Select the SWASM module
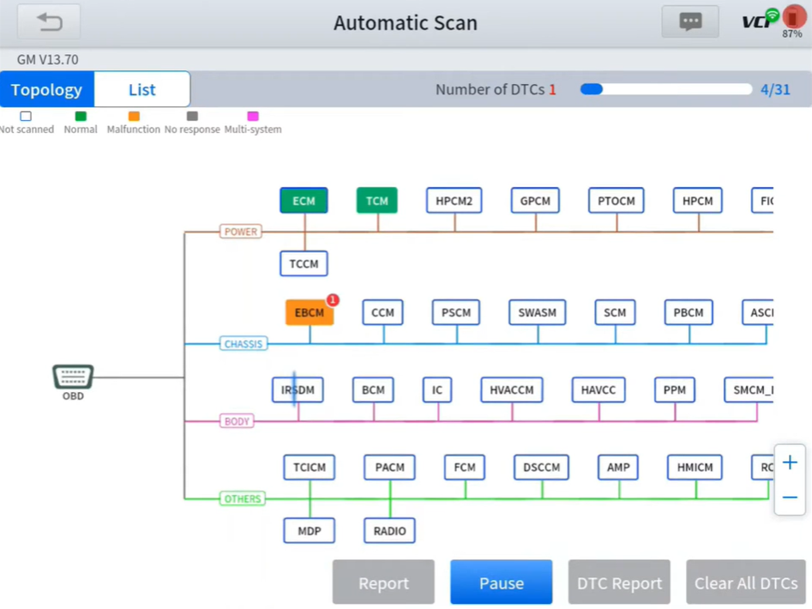Screen dimensions: 812x609 (537, 312)
